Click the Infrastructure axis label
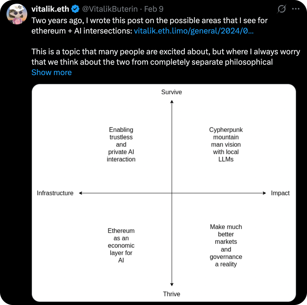 pos(55,193)
